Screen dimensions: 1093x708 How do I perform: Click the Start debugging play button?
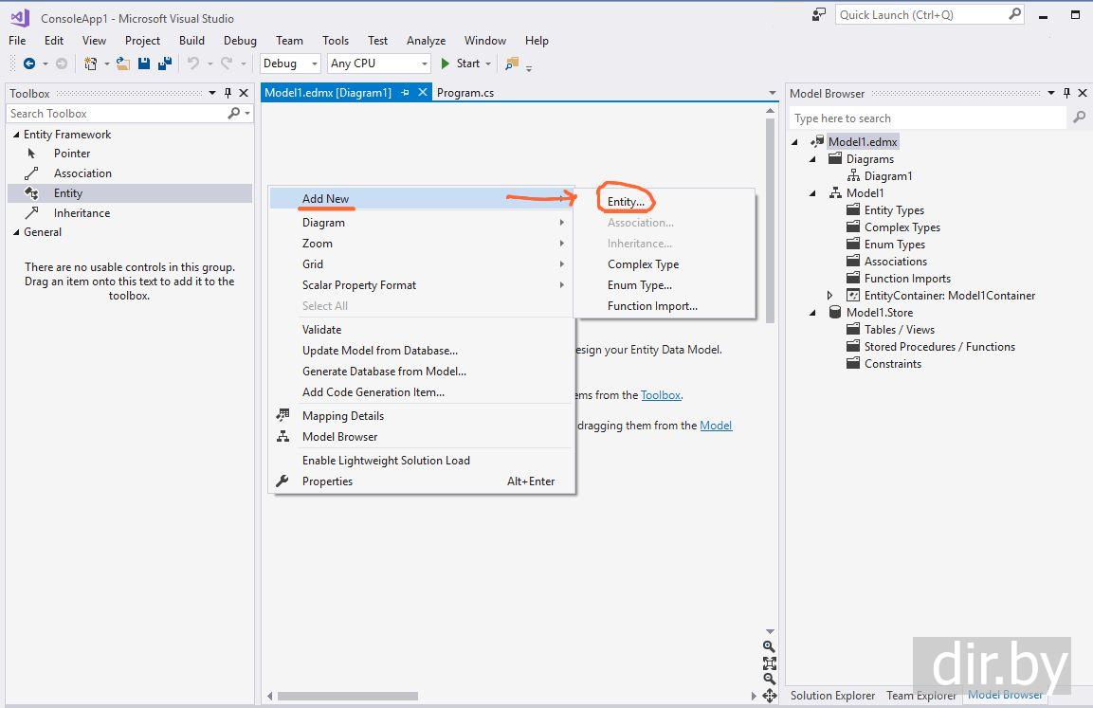coord(446,64)
